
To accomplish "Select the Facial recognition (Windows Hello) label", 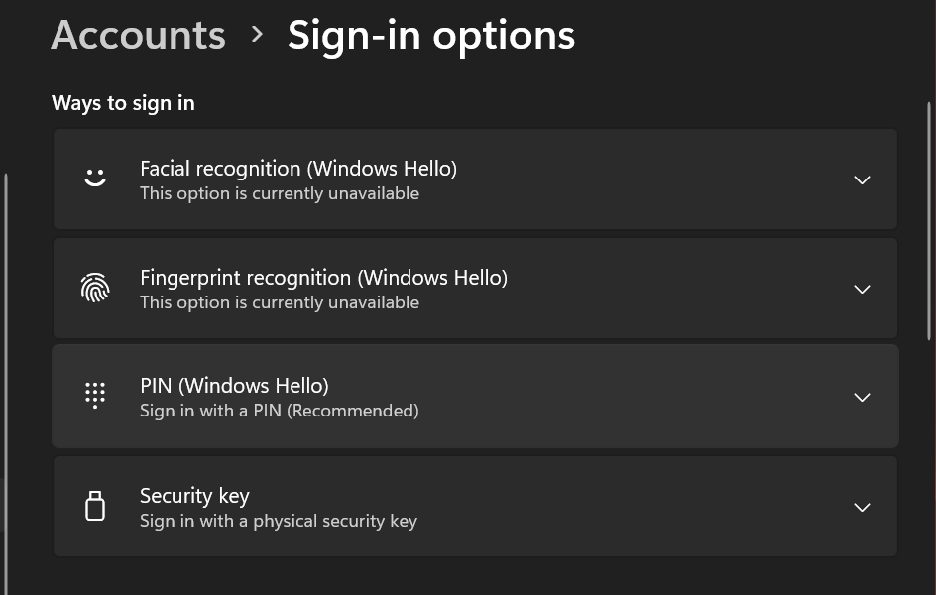I will click(x=298, y=169).
